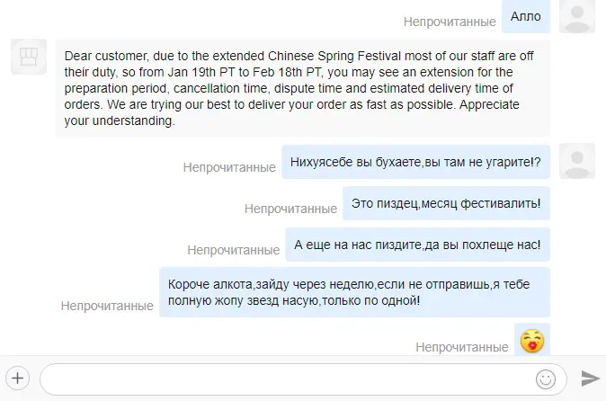Click Непрочитанные status beside emoji message
The image size is (606, 401).
[x=462, y=347]
